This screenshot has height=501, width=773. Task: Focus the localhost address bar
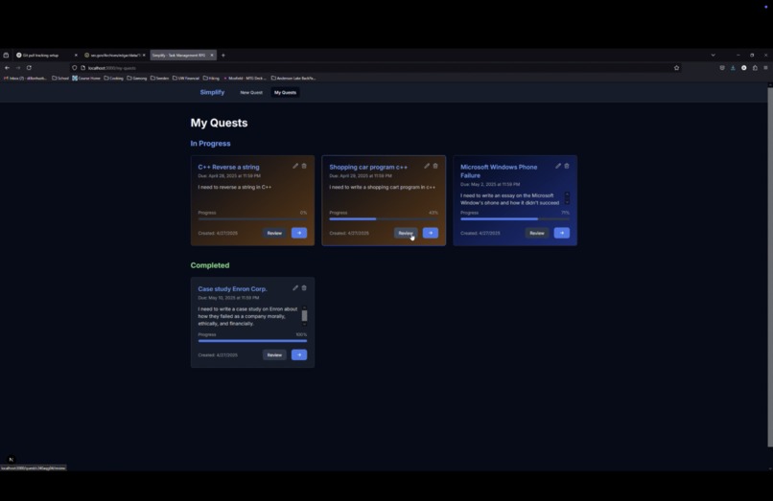coord(375,68)
